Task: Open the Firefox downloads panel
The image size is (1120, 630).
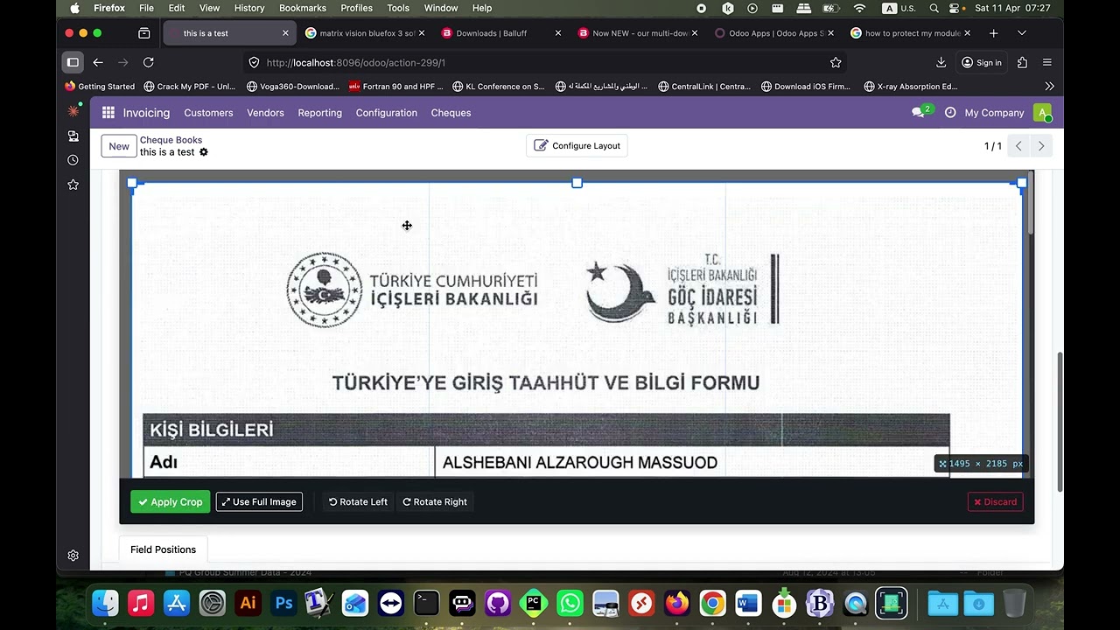Action: 941,62
